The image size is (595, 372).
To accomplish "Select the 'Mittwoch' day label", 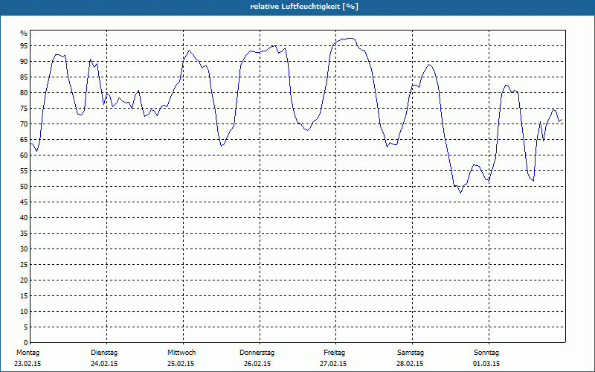I will 181,353.
